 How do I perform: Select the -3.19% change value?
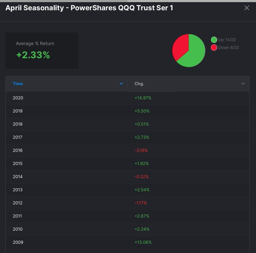click(x=141, y=150)
